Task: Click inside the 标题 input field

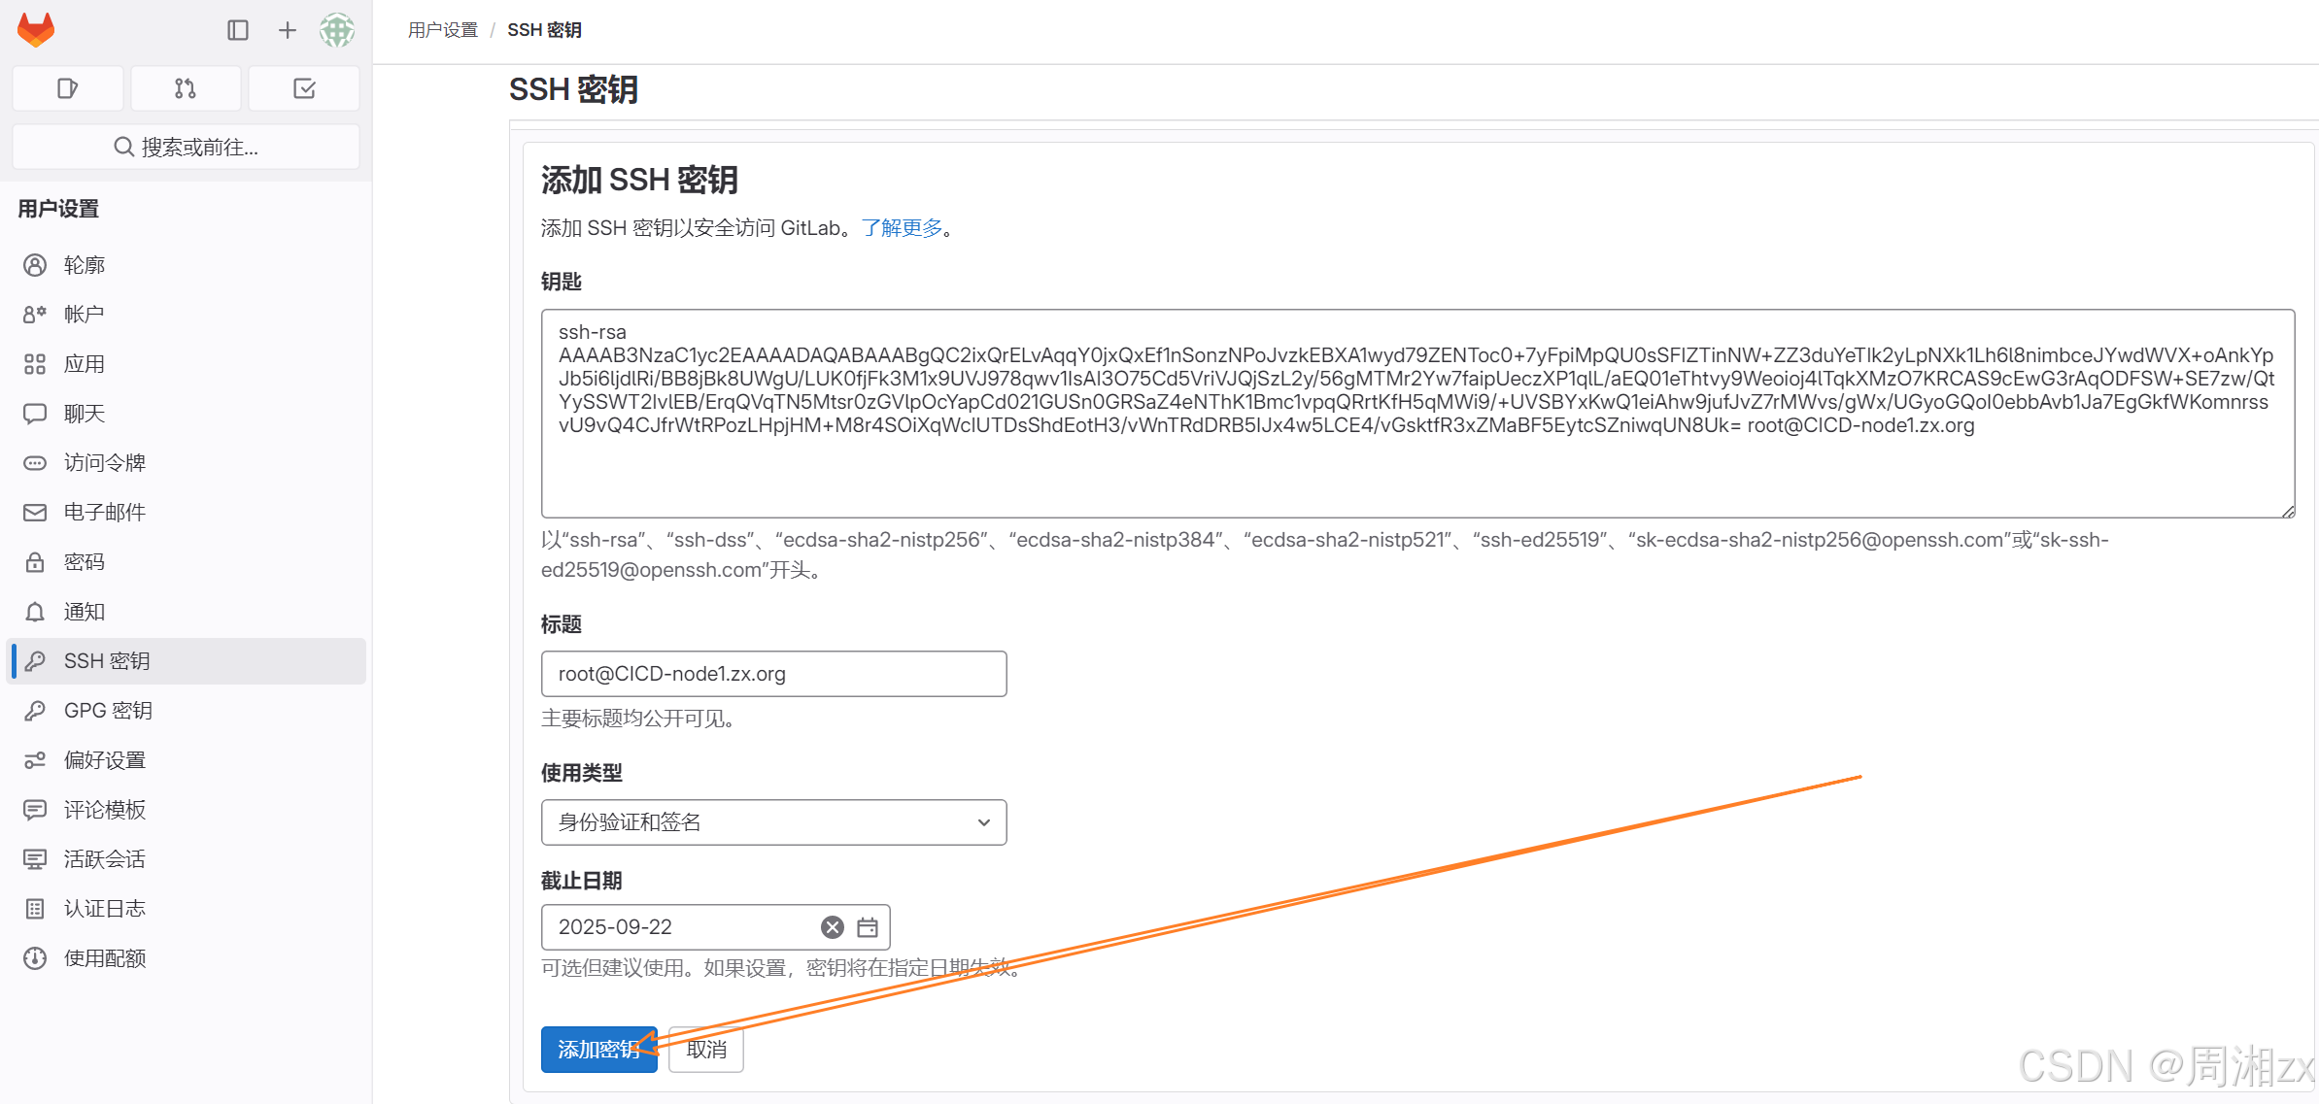Action: click(773, 674)
